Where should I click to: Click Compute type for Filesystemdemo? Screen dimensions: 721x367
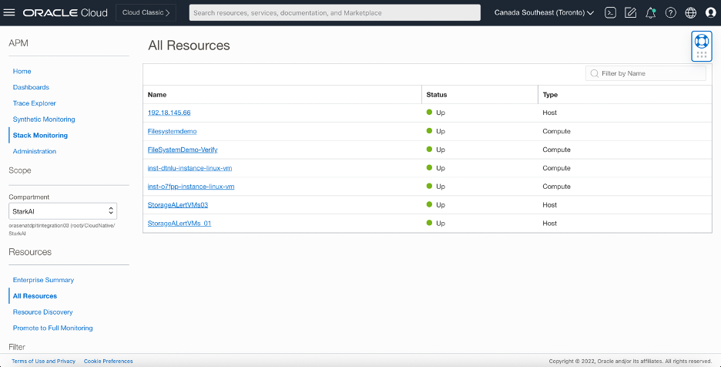(x=556, y=131)
